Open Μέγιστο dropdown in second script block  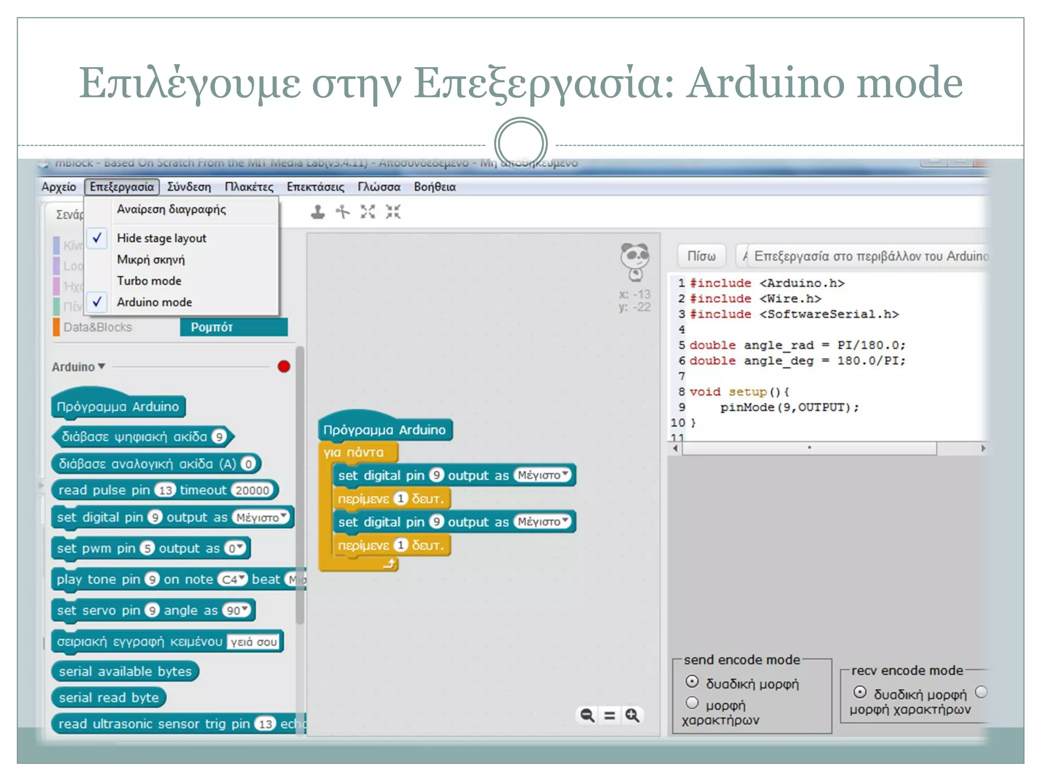(x=542, y=522)
